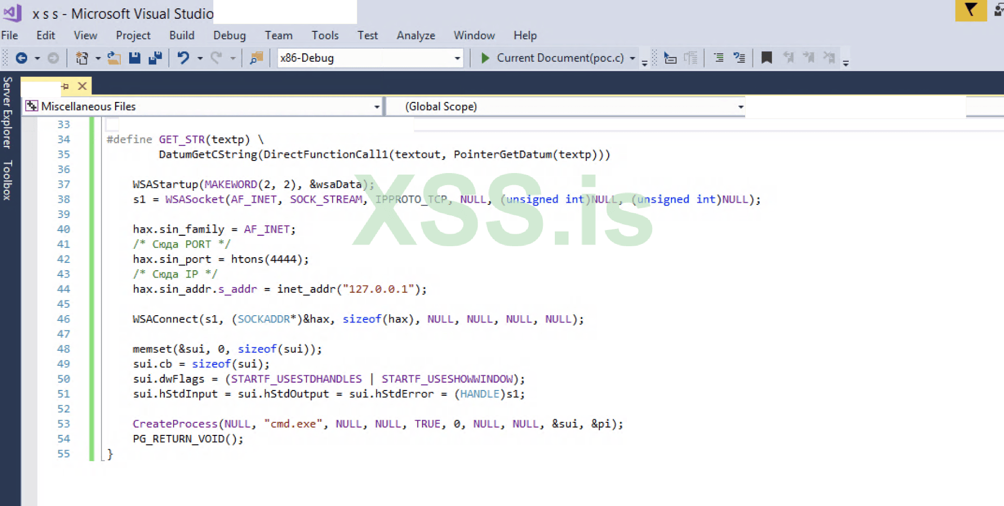Open Find in Files from the toolbar

tap(256, 58)
